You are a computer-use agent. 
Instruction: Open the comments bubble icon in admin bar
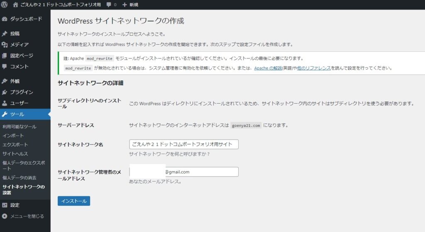point(109,5)
